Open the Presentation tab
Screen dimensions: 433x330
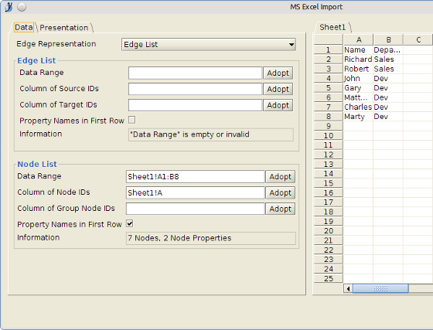coord(64,28)
